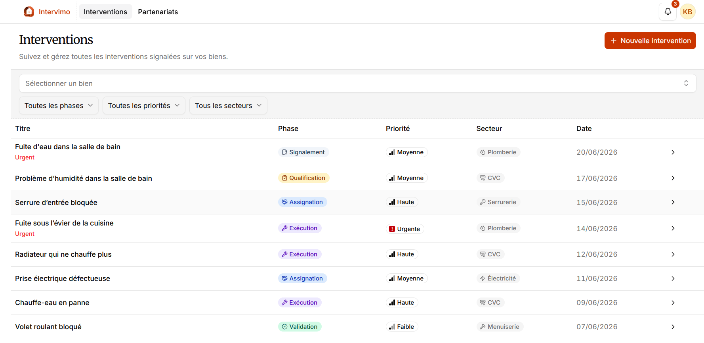704x343 pixels.
Task: Select the Interventions nav tab
Action: pos(105,12)
